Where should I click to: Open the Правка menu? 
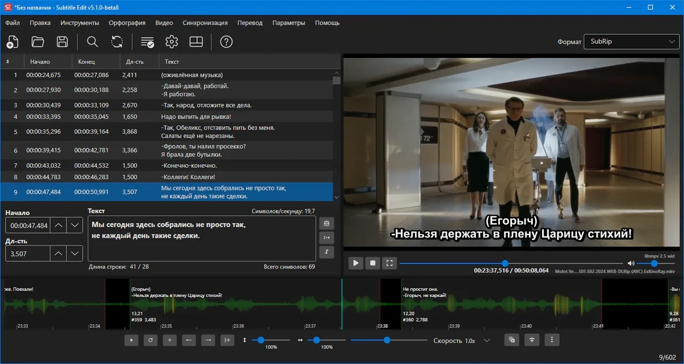40,23
